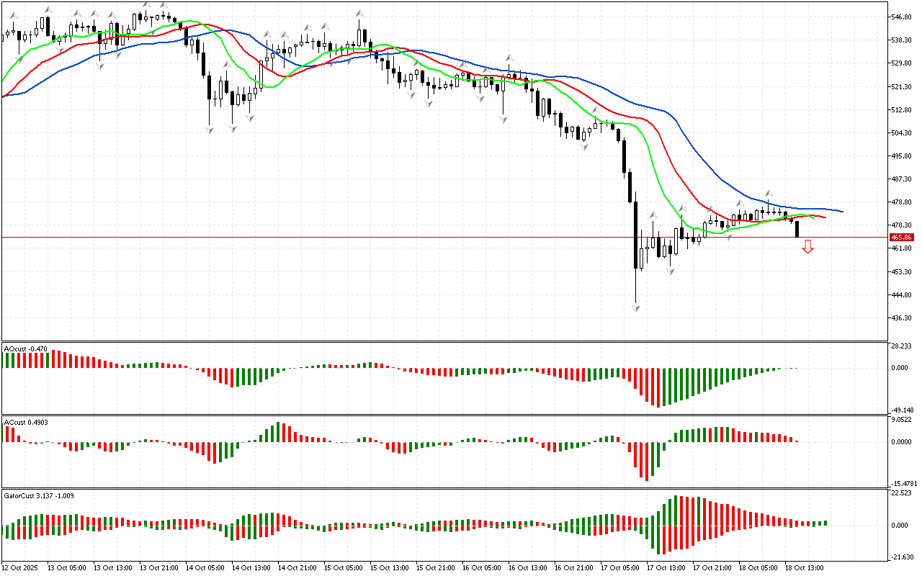
Task: Click the red 465.86 current price tag
Action: tap(901, 237)
